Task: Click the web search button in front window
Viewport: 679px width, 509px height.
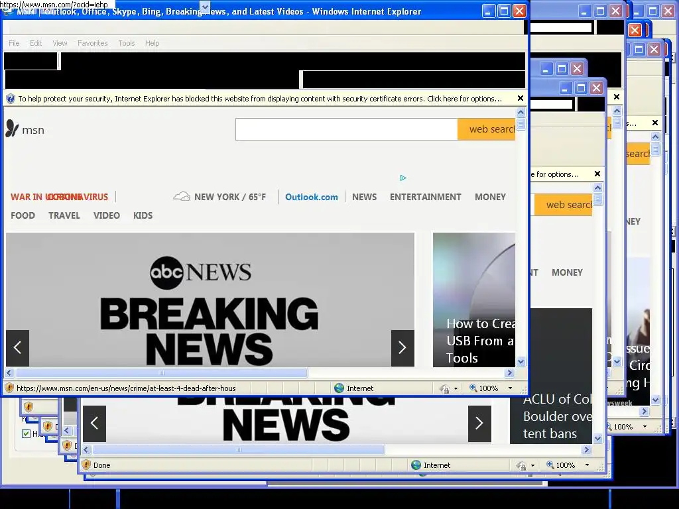Action: [x=486, y=129]
